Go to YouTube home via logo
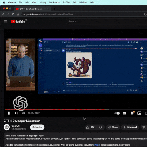This screenshot has width=147, height=147. [x=18, y=21]
